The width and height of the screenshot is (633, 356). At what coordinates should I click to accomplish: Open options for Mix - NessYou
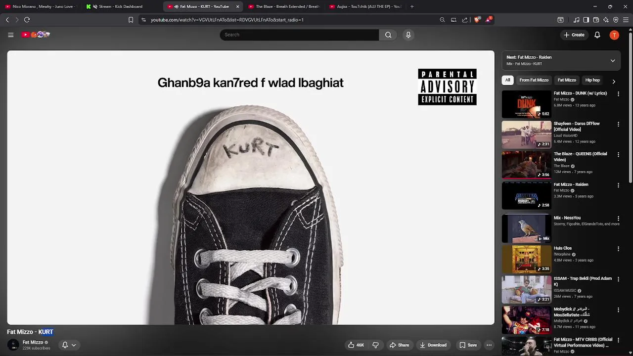pyautogui.click(x=618, y=218)
